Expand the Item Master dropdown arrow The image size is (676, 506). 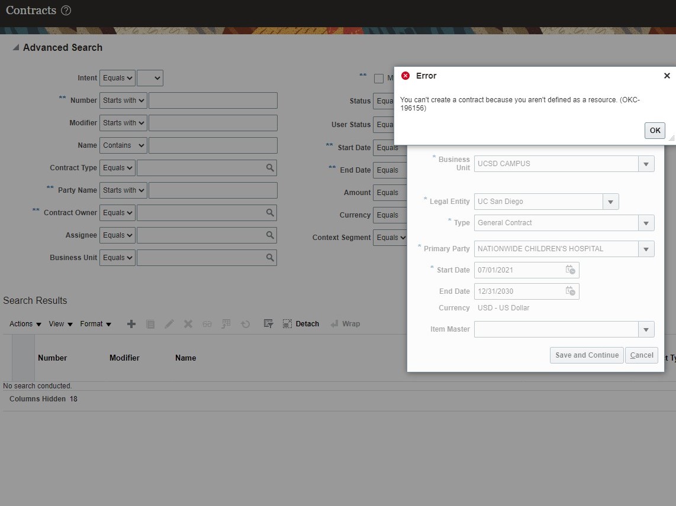click(x=646, y=329)
